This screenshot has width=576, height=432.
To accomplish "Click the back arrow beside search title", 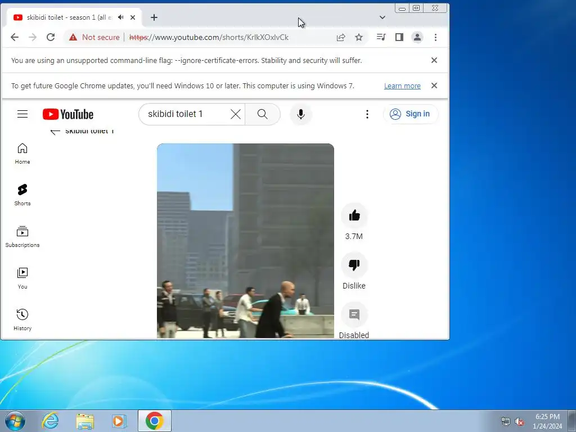I will (x=55, y=132).
